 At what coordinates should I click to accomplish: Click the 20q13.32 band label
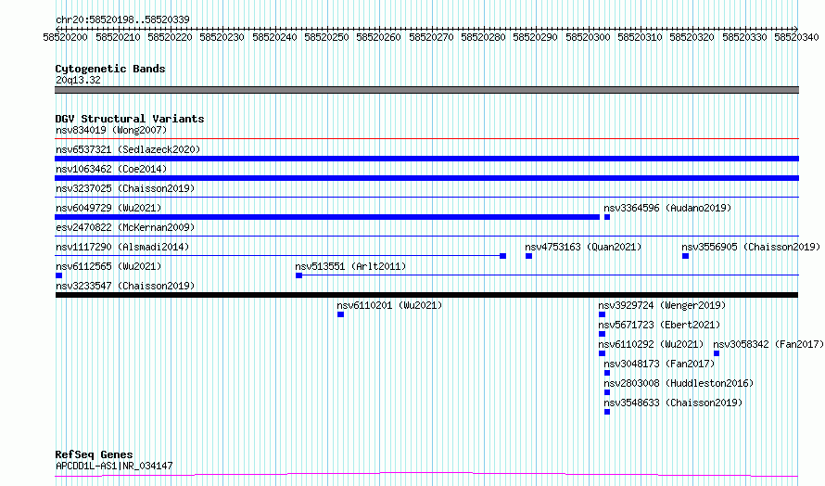78,80
